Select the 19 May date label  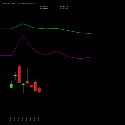(x=27, y=119)
